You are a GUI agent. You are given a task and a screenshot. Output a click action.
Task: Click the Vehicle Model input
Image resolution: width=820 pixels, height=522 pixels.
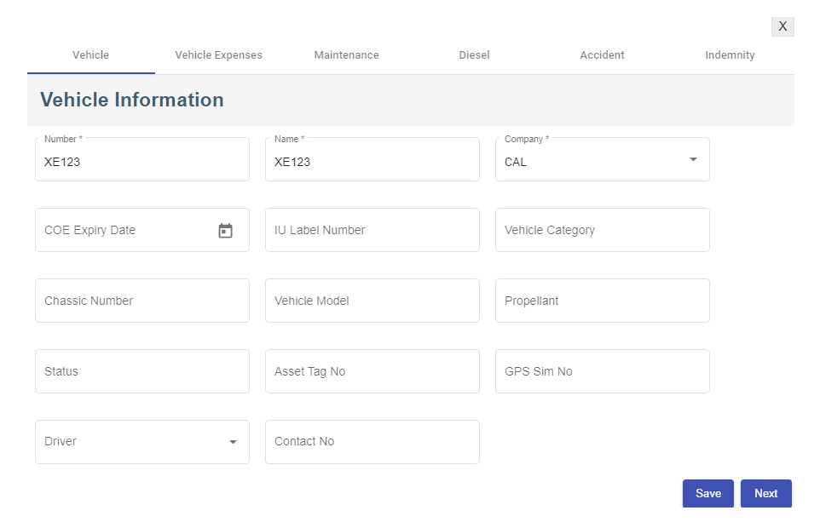372,301
